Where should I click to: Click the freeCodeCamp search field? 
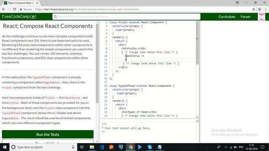point(126,17)
